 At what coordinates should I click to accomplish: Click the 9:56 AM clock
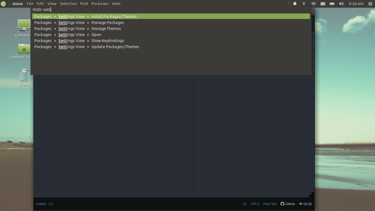click(x=356, y=4)
